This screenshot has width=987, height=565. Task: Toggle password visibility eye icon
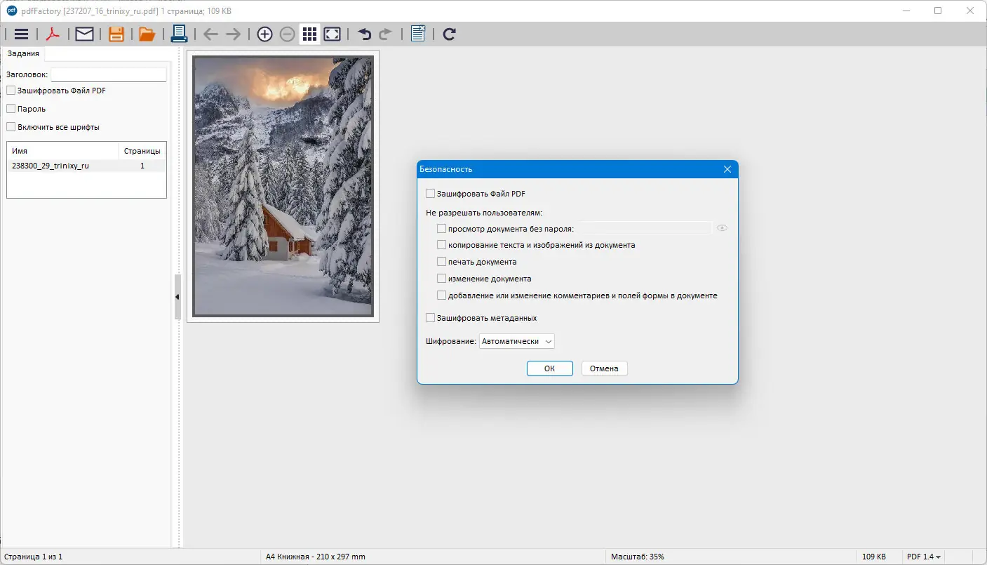[x=722, y=228]
